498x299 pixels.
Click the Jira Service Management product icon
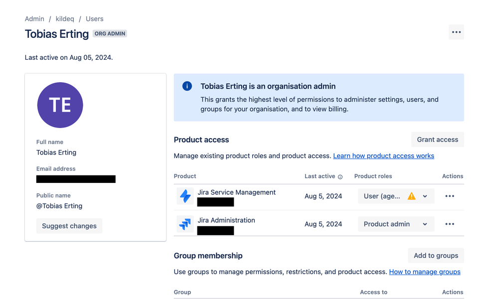tap(185, 196)
